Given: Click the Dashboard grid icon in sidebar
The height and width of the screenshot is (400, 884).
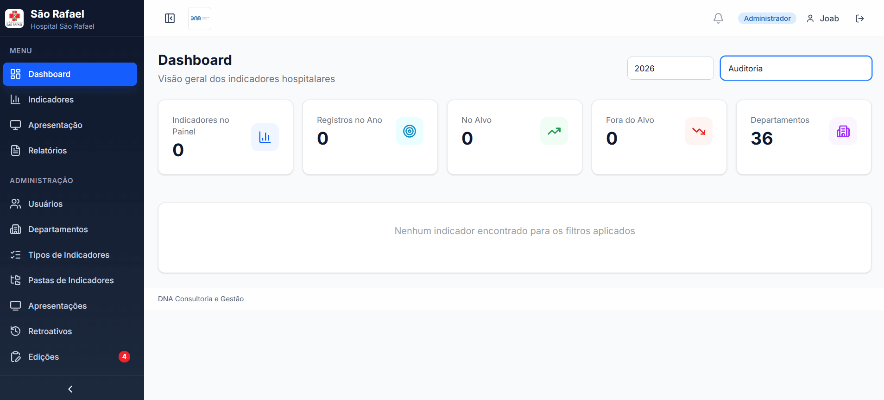Looking at the screenshot, I should (16, 74).
